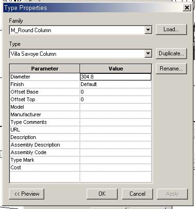Confirm with the OK button

[102, 194]
